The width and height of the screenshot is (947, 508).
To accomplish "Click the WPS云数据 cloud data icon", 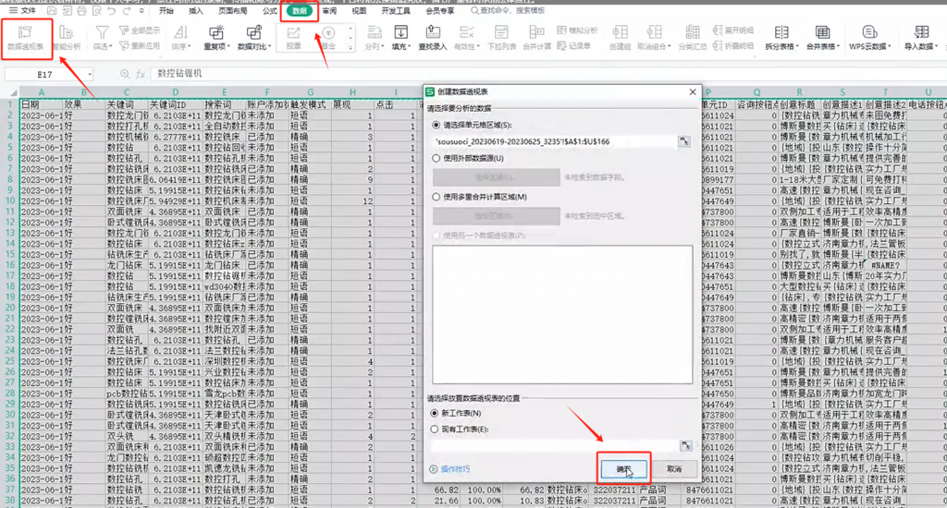I will tap(869, 32).
